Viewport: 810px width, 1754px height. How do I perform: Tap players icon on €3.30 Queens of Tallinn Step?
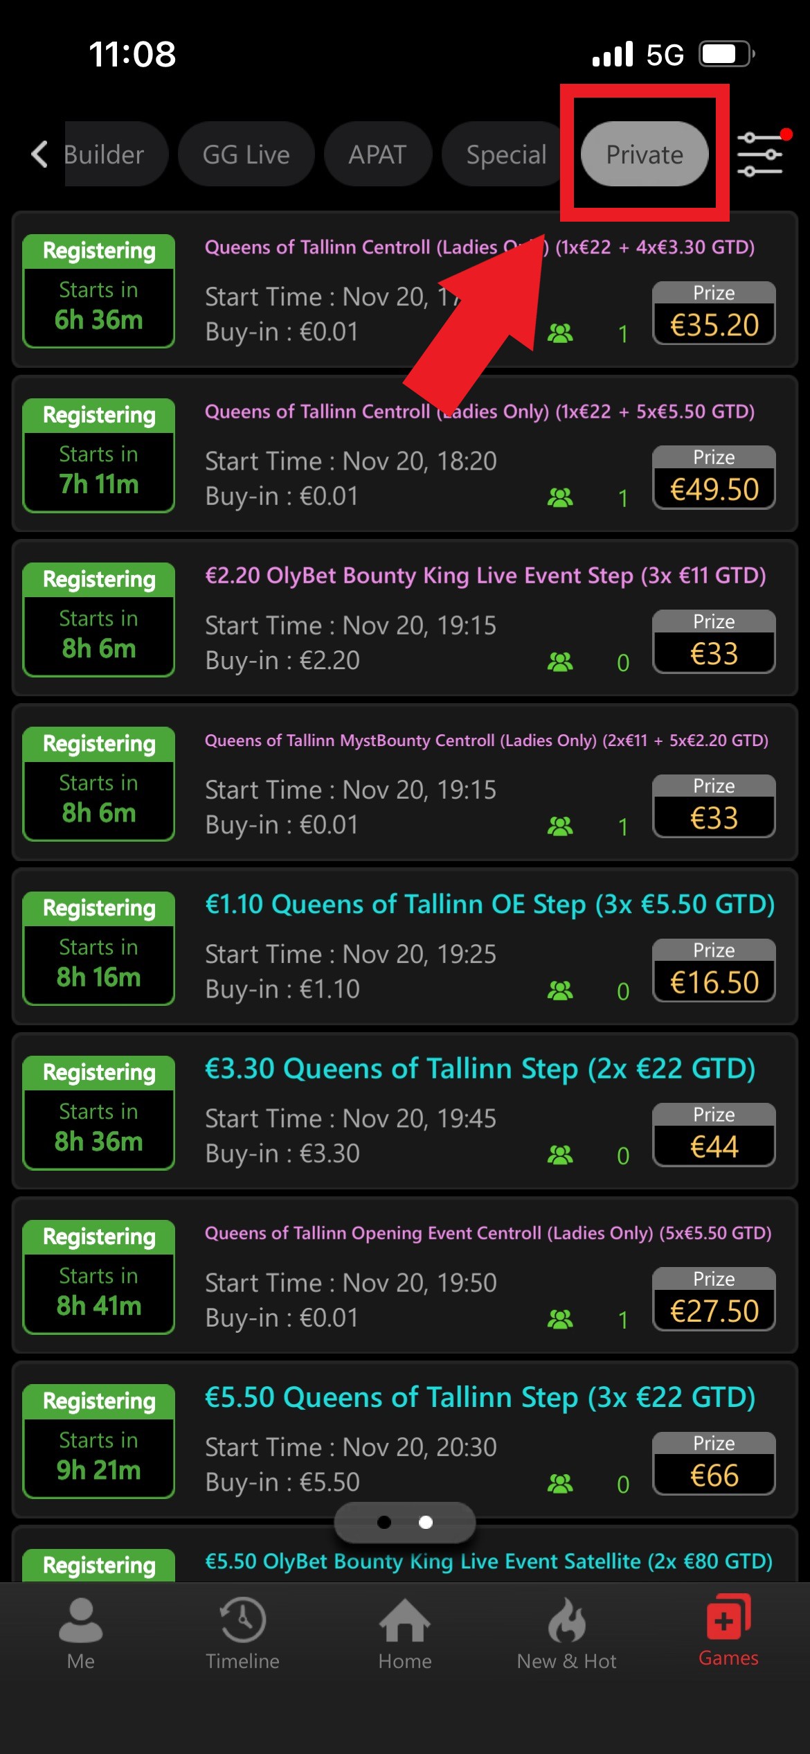560,1155
